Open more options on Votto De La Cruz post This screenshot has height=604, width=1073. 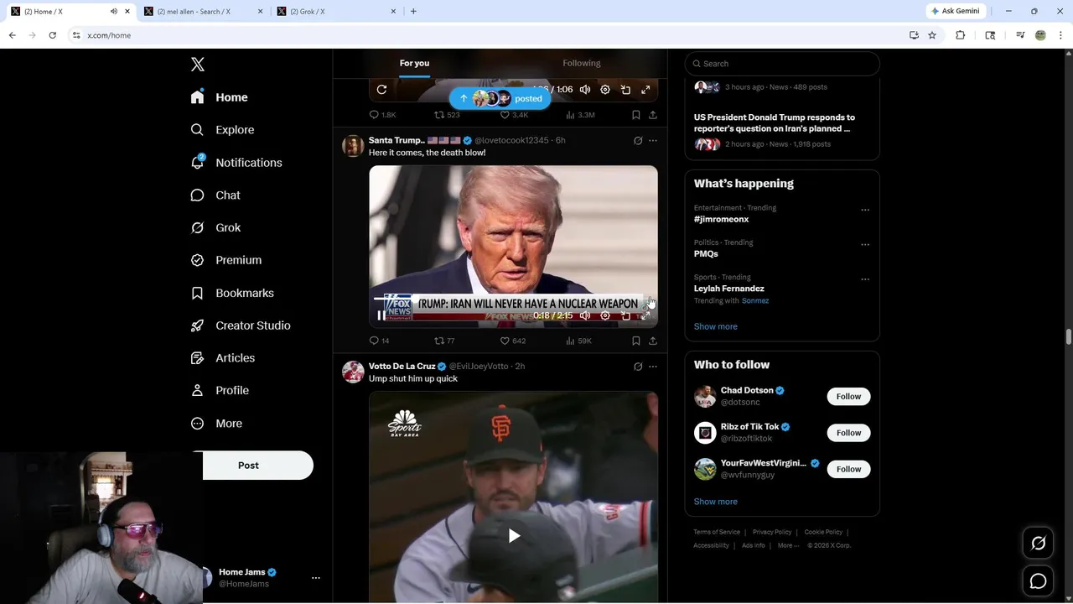tap(653, 367)
